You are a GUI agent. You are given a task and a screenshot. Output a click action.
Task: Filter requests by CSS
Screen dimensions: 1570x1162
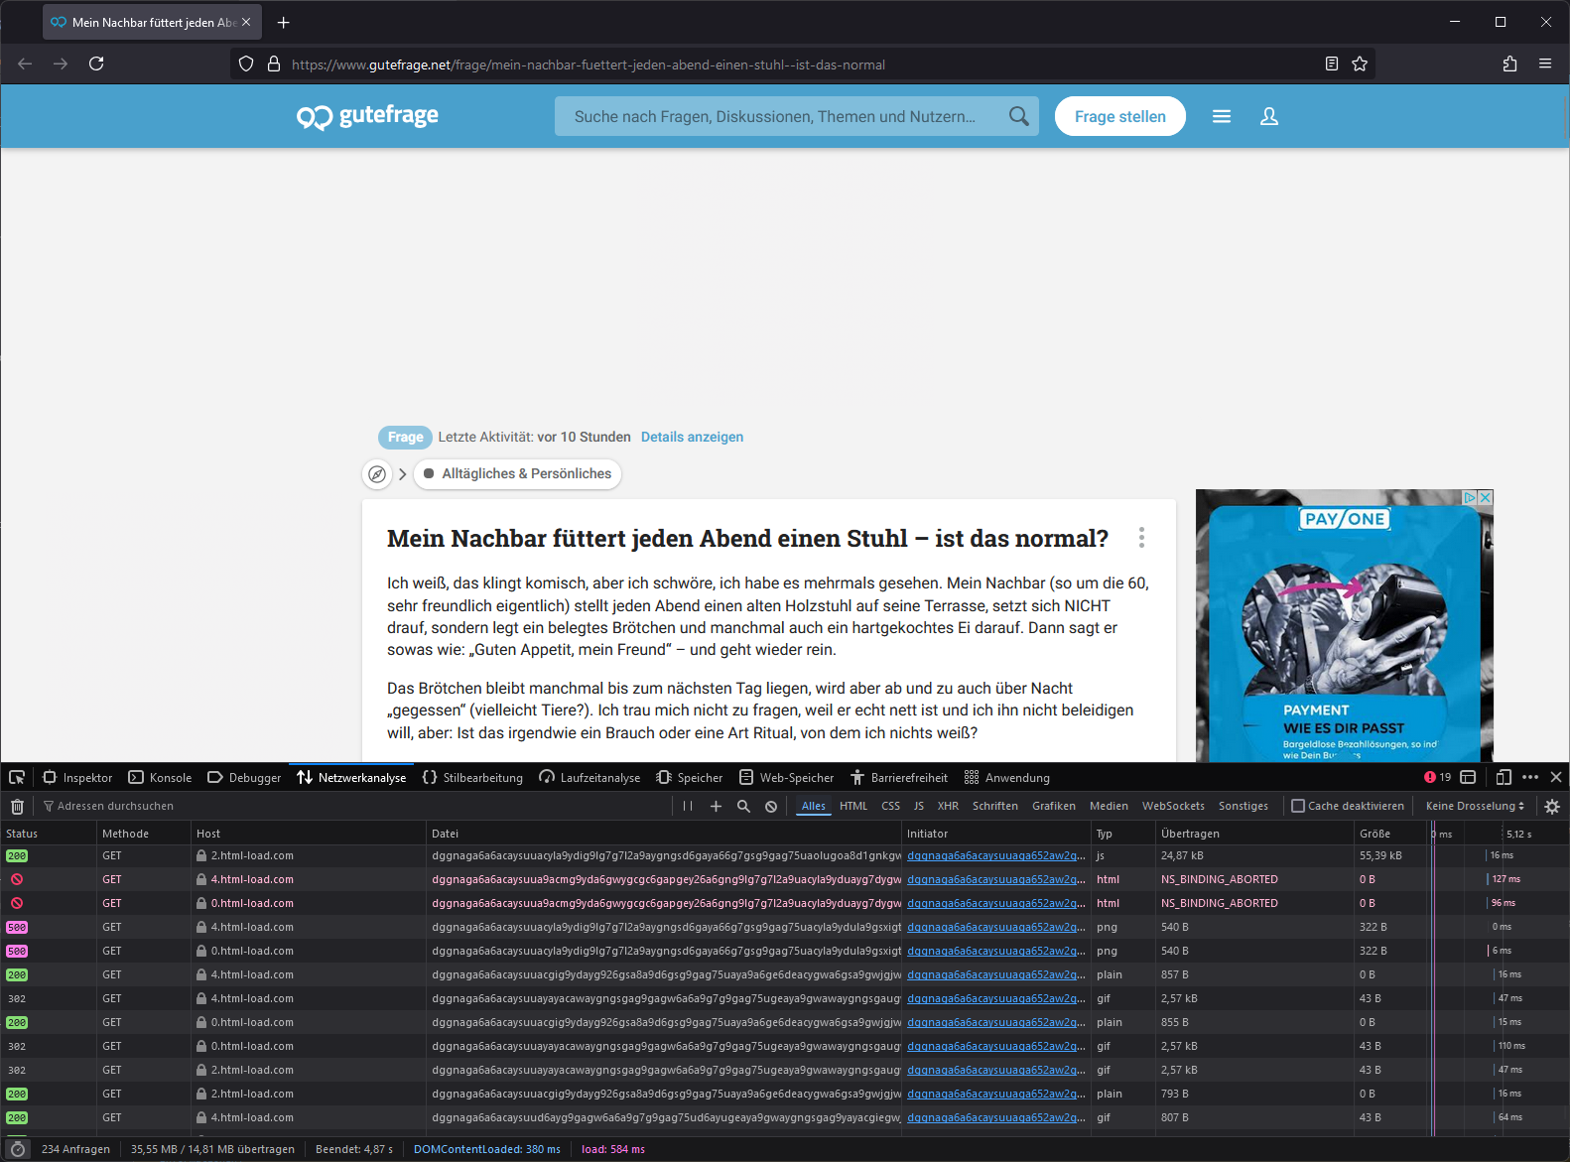pyautogui.click(x=891, y=806)
